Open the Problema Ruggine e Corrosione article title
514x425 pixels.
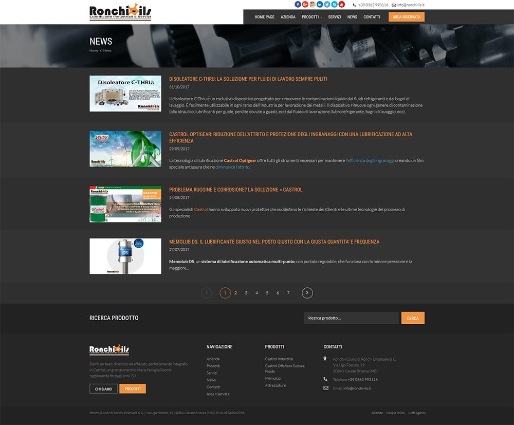tap(236, 190)
